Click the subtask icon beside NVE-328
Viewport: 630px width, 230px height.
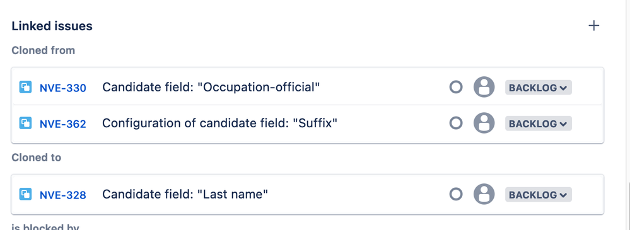click(x=25, y=194)
